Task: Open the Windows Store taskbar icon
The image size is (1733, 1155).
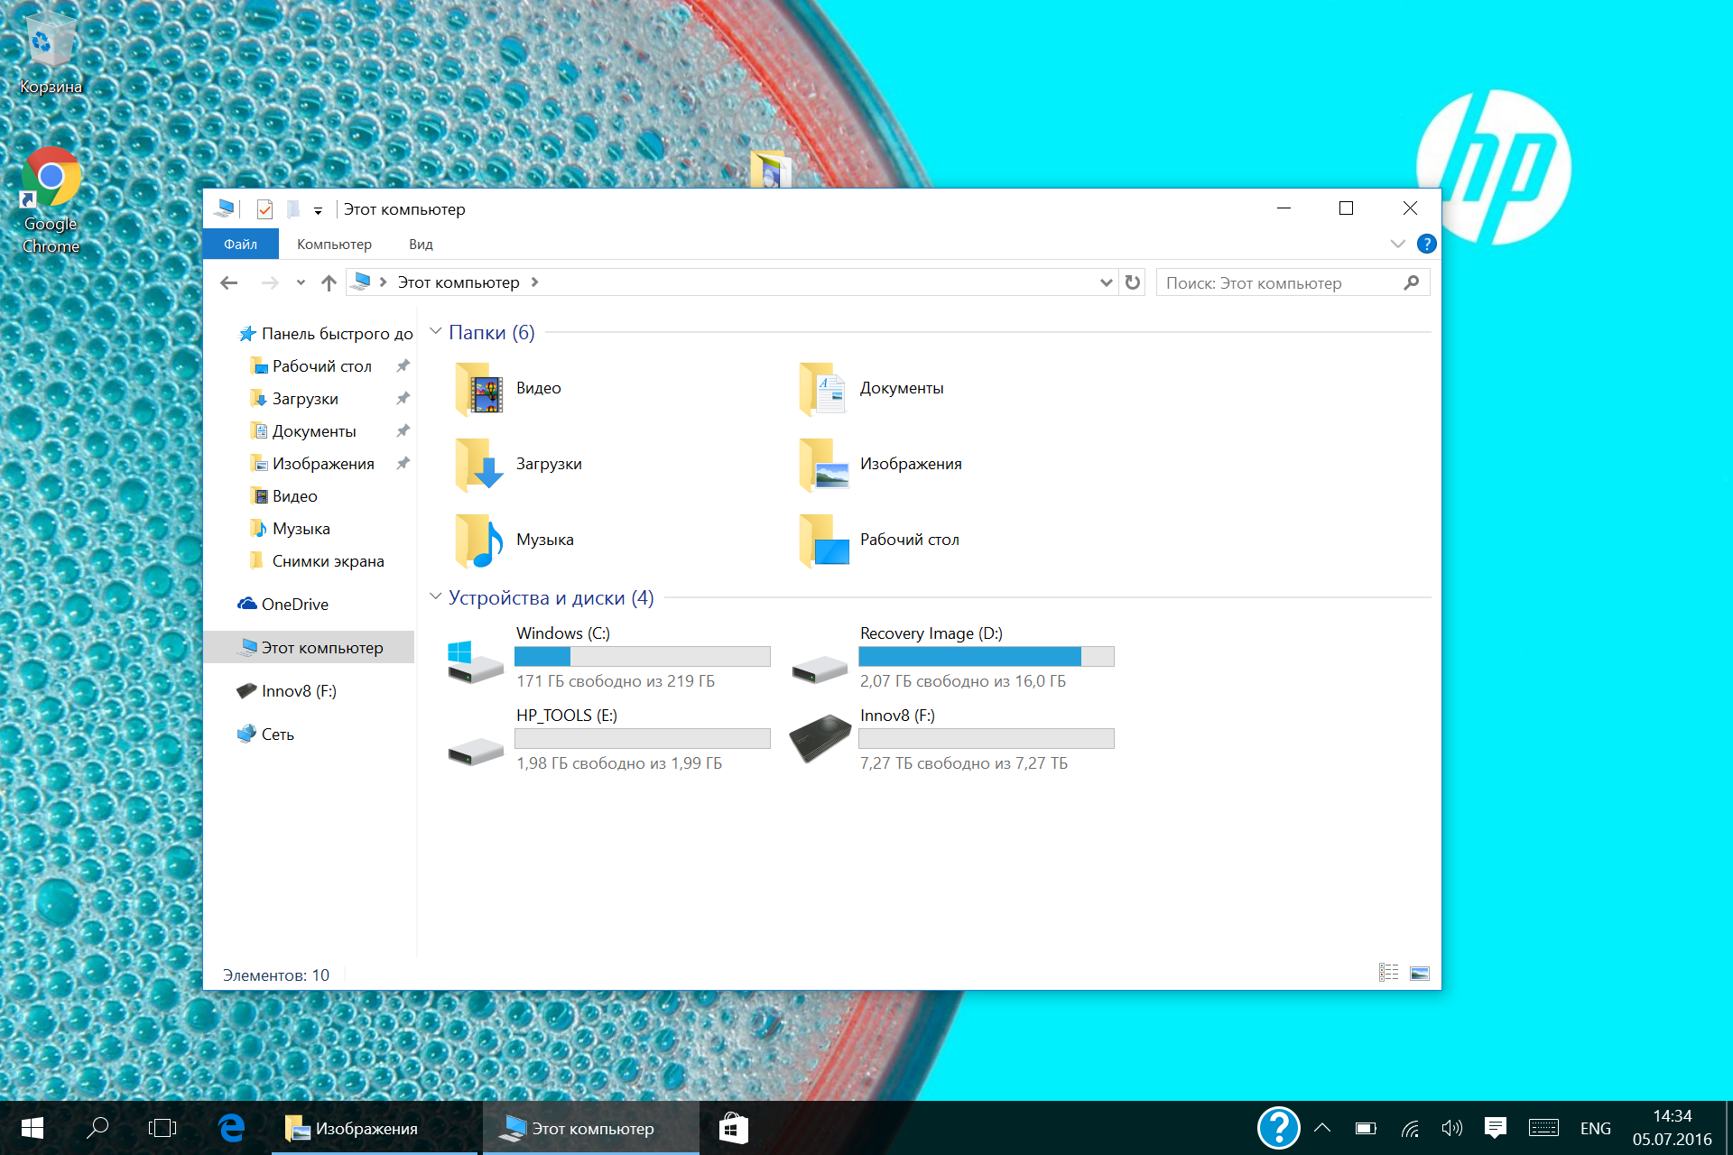Action: 734,1128
